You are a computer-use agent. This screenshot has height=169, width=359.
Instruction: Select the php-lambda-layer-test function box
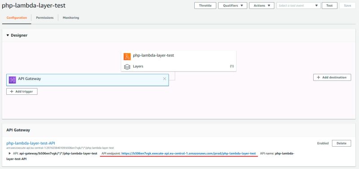[179, 55]
